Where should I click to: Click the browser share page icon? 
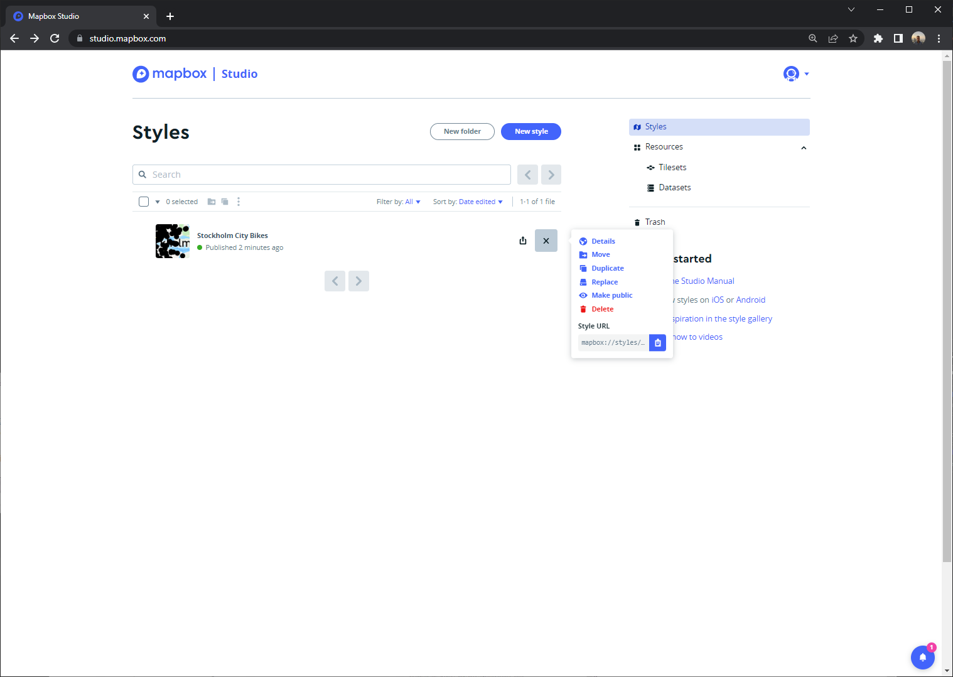833,38
